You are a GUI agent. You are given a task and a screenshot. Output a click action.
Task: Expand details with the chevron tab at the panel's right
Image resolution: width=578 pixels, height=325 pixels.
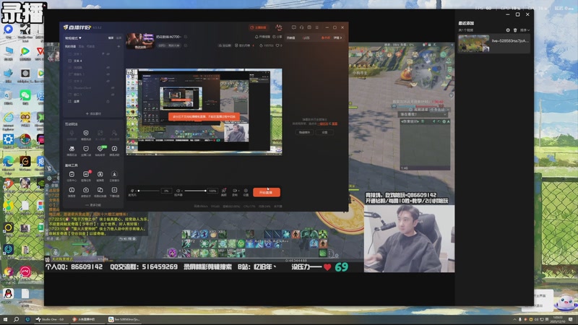337,38
